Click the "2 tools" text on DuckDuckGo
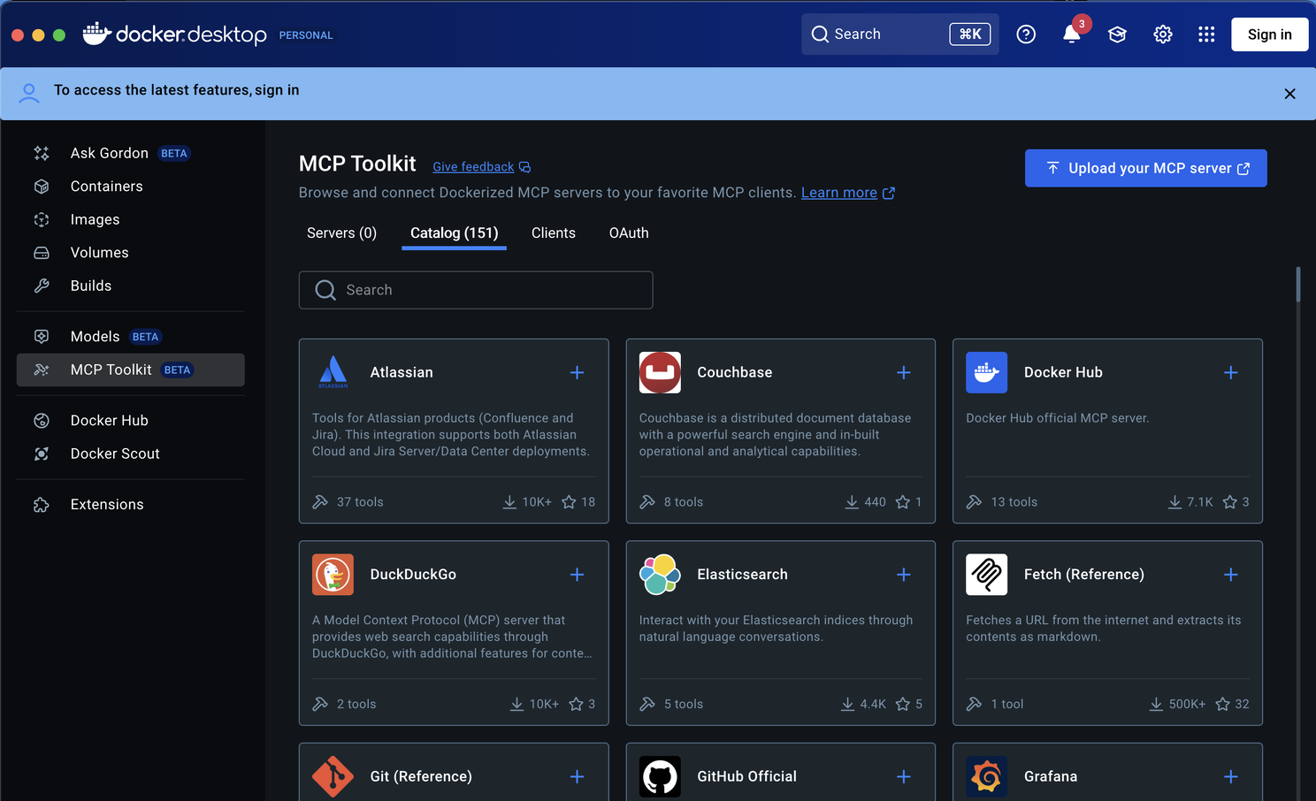1316x801 pixels. 356,705
